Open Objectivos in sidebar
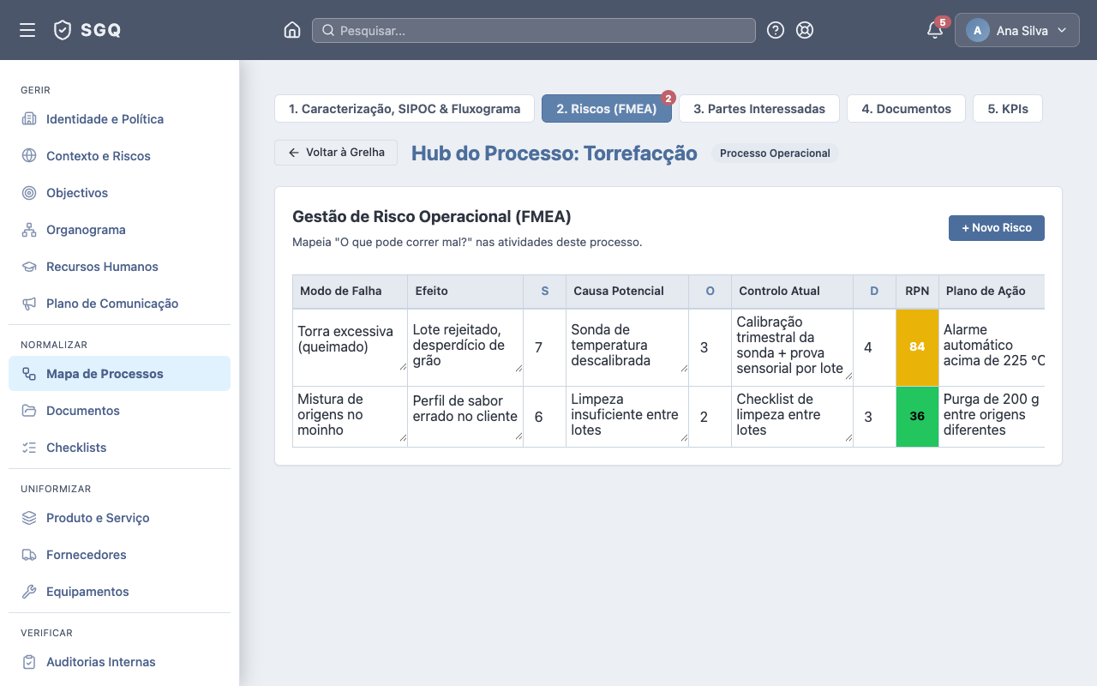This screenshot has width=1097, height=686. pyautogui.click(x=119, y=193)
